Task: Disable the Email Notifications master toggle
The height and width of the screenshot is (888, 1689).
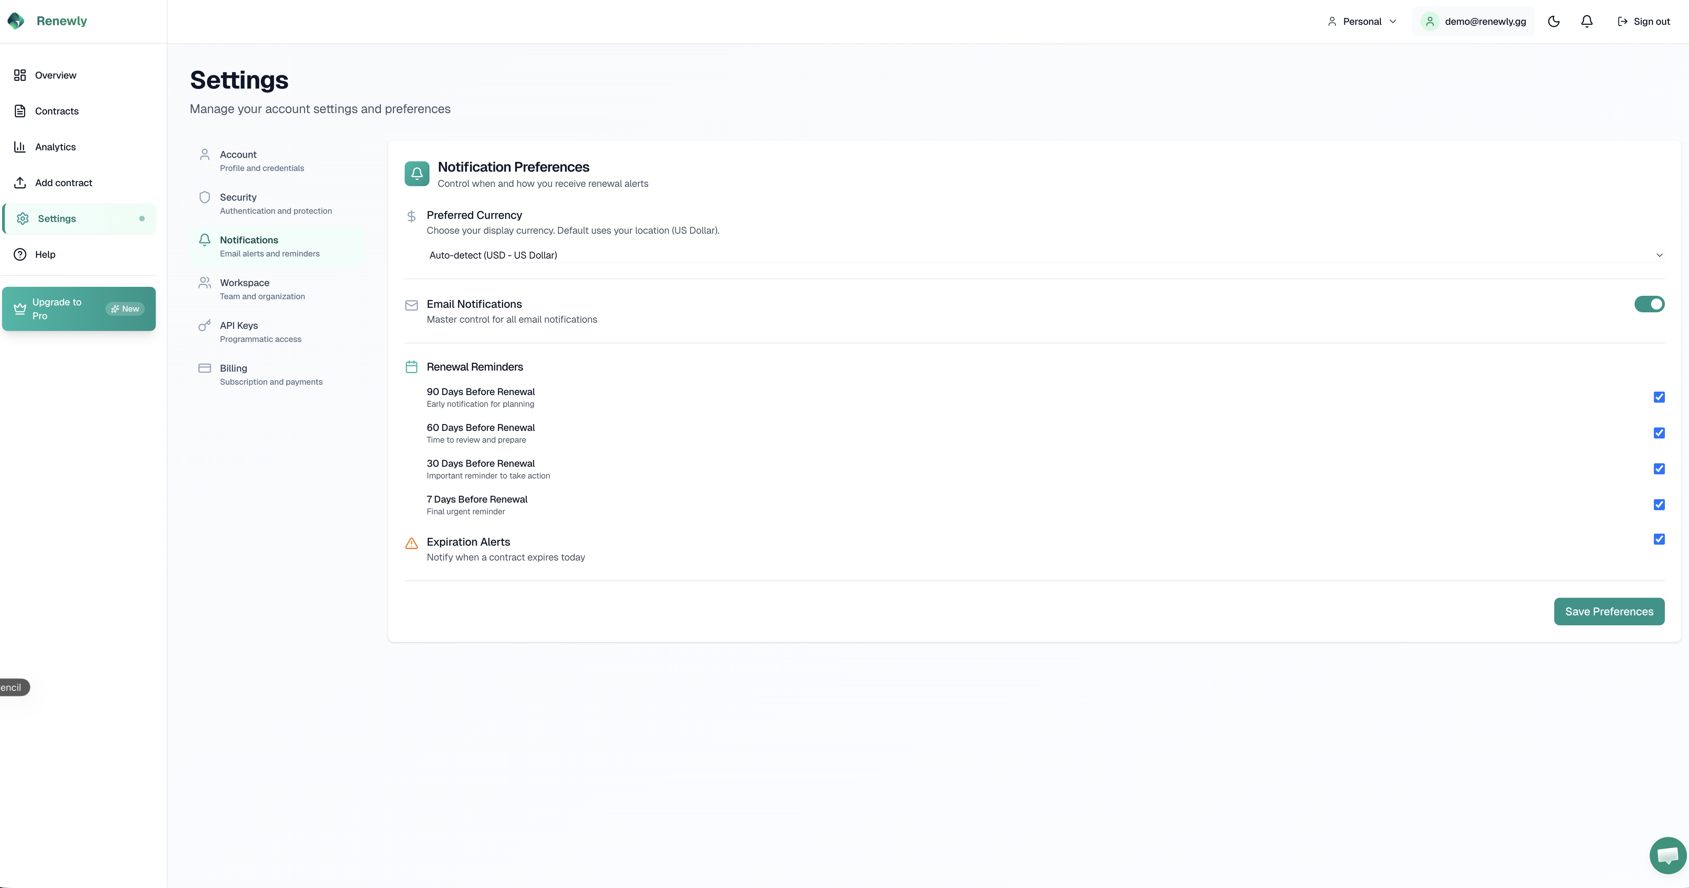Action: [1650, 304]
